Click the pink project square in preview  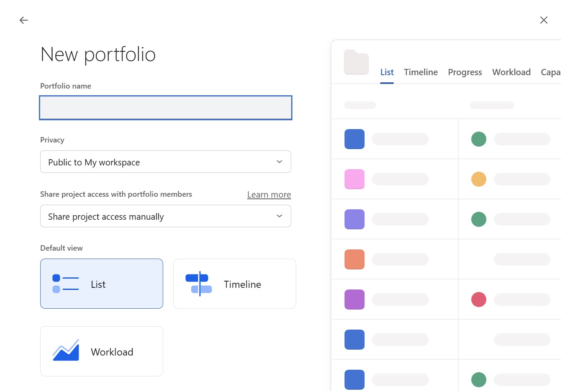coord(354,179)
